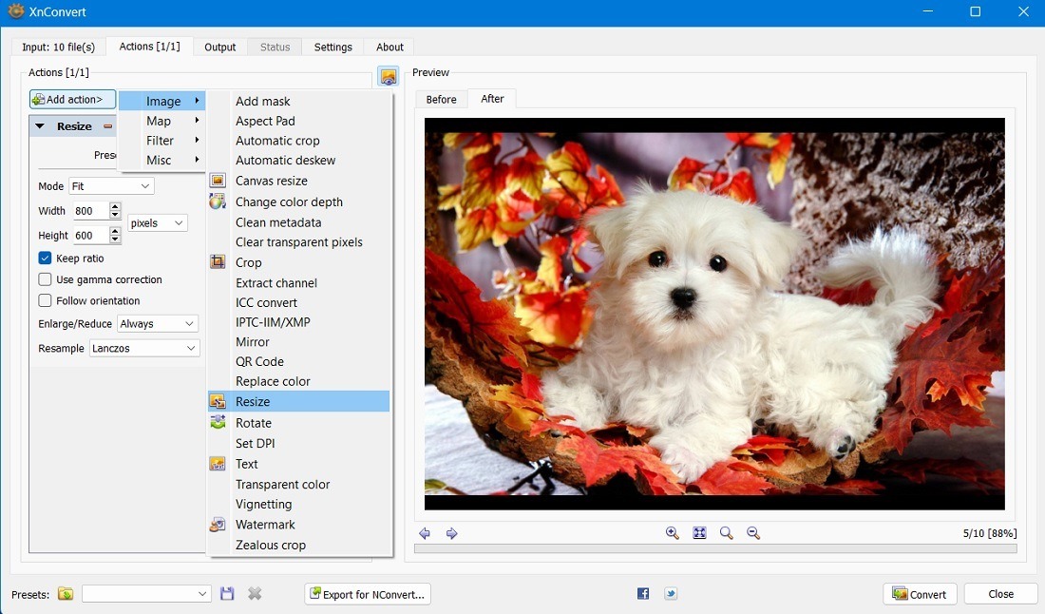Viewport: 1045px width, 614px height.
Task: Share via the Twitter icon
Action: [x=671, y=593]
